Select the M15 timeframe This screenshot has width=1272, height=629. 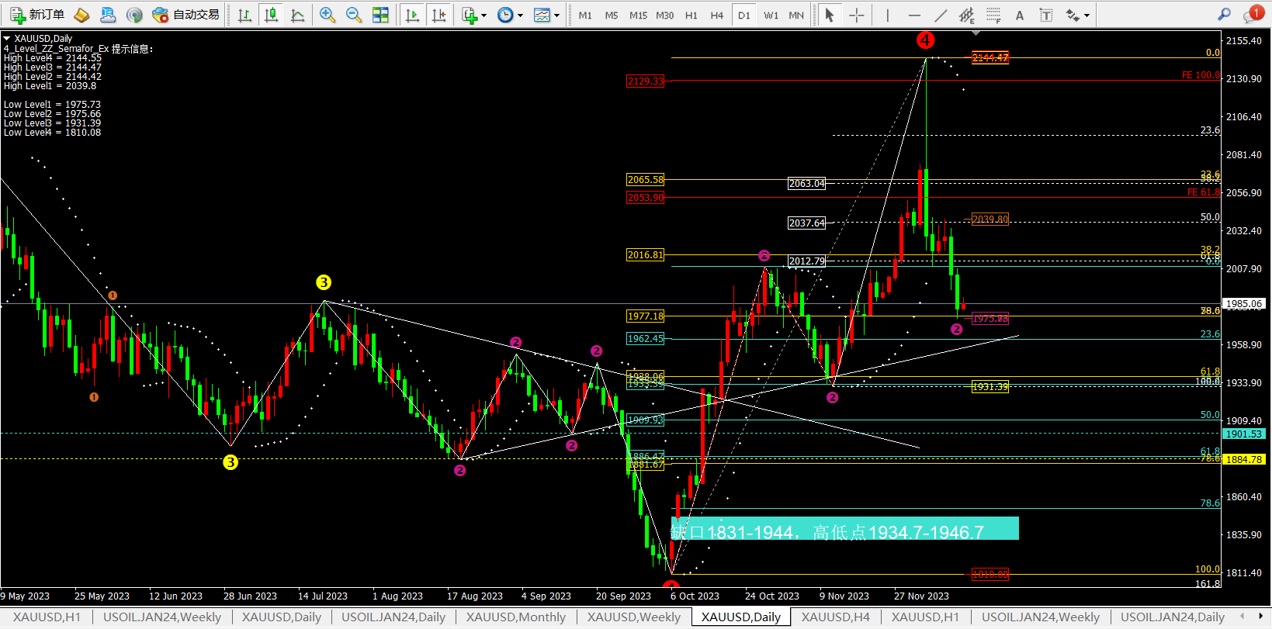pos(638,16)
